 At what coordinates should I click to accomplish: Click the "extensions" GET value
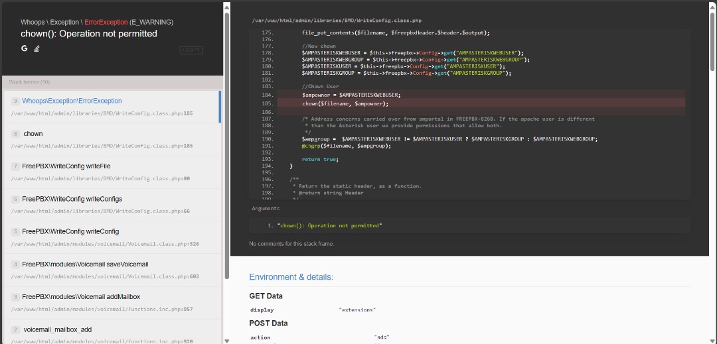pos(357,310)
